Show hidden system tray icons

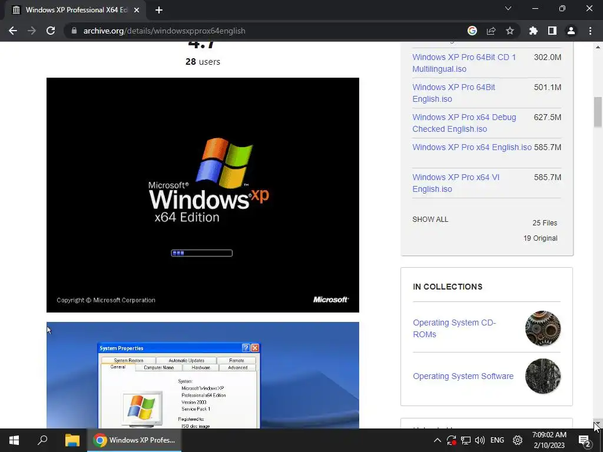pos(438,440)
